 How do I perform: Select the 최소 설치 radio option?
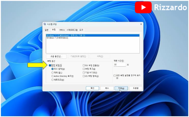coord(52,69)
